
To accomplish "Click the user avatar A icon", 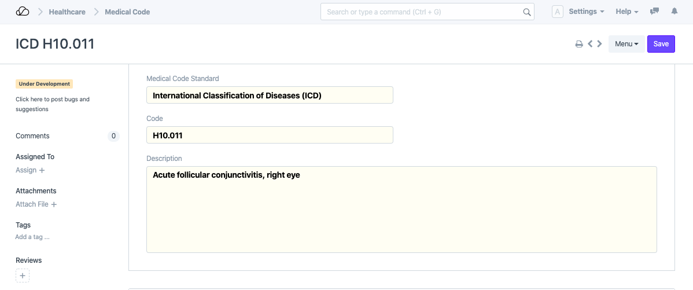I will [558, 12].
